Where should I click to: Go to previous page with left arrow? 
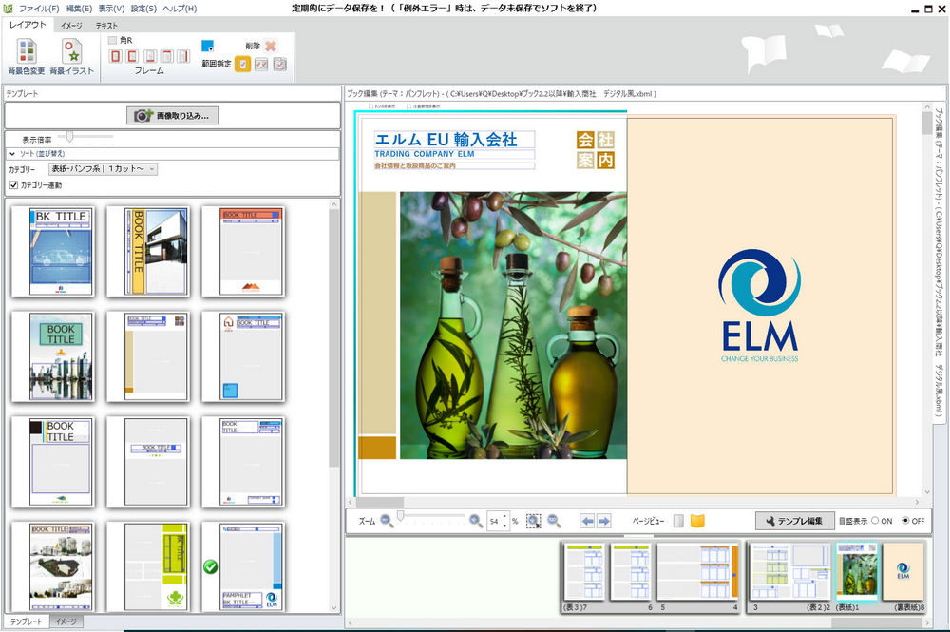(587, 521)
